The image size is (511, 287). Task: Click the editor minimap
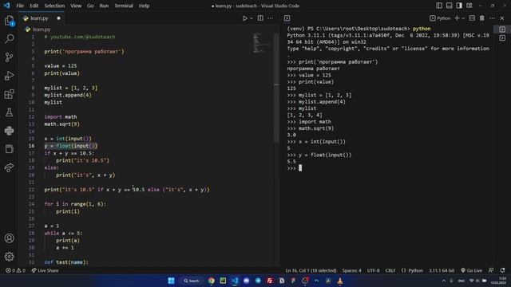click(261, 43)
